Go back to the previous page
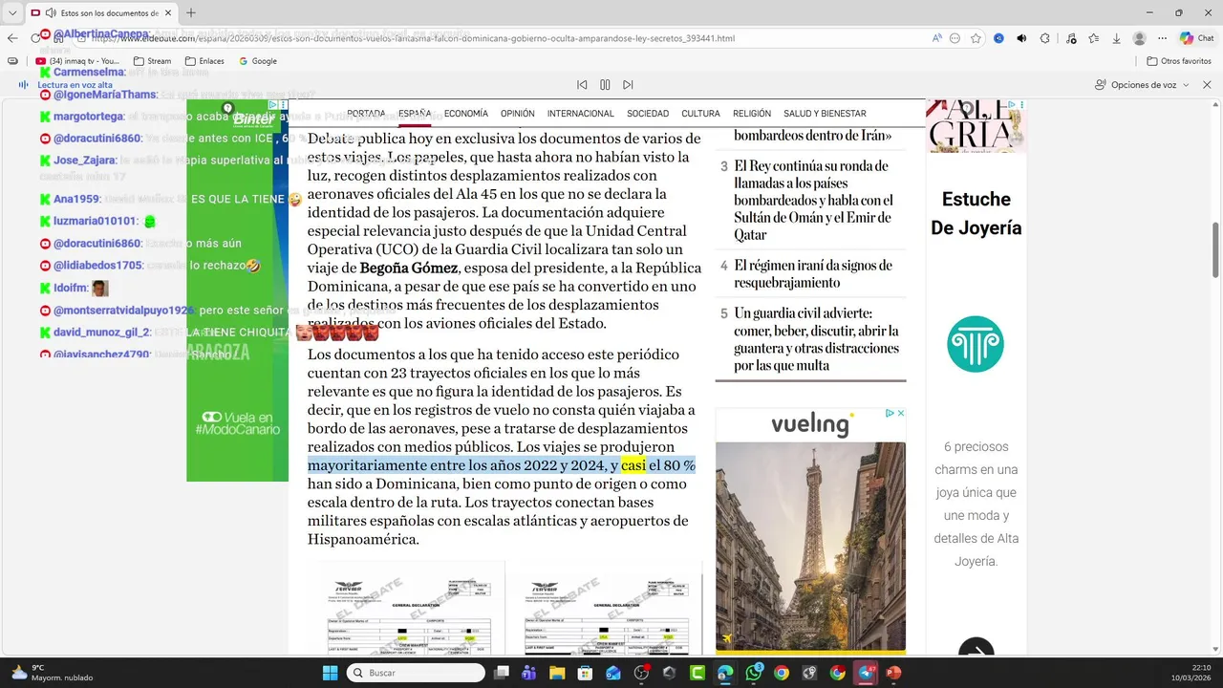This screenshot has height=688, width=1223. 12,38
